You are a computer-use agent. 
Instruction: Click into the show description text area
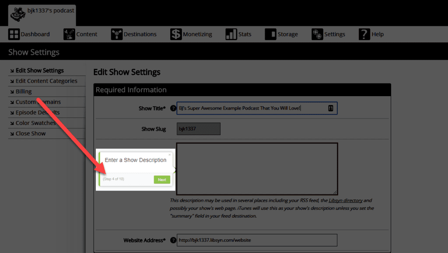click(257, 168)
